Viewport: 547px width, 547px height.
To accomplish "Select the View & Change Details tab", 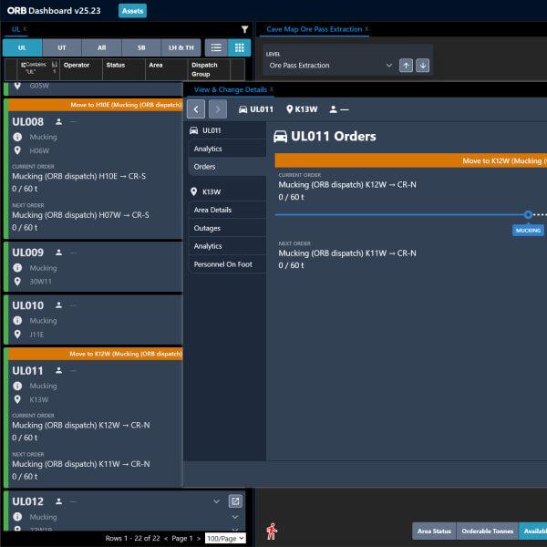I will coord(231,89).
